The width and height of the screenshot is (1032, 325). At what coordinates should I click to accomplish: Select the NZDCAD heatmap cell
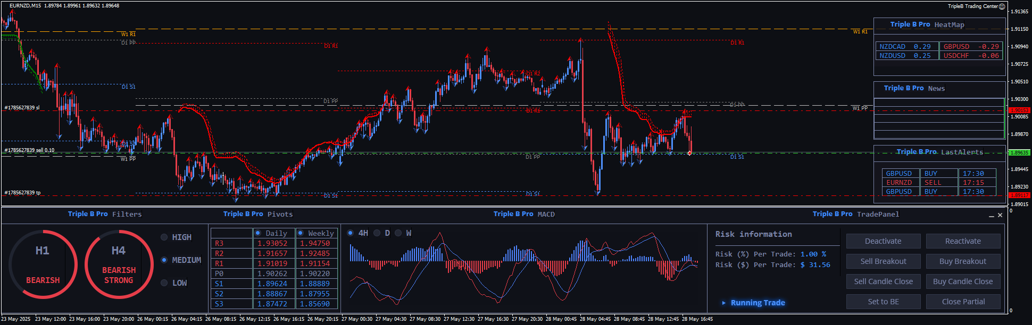905,47
